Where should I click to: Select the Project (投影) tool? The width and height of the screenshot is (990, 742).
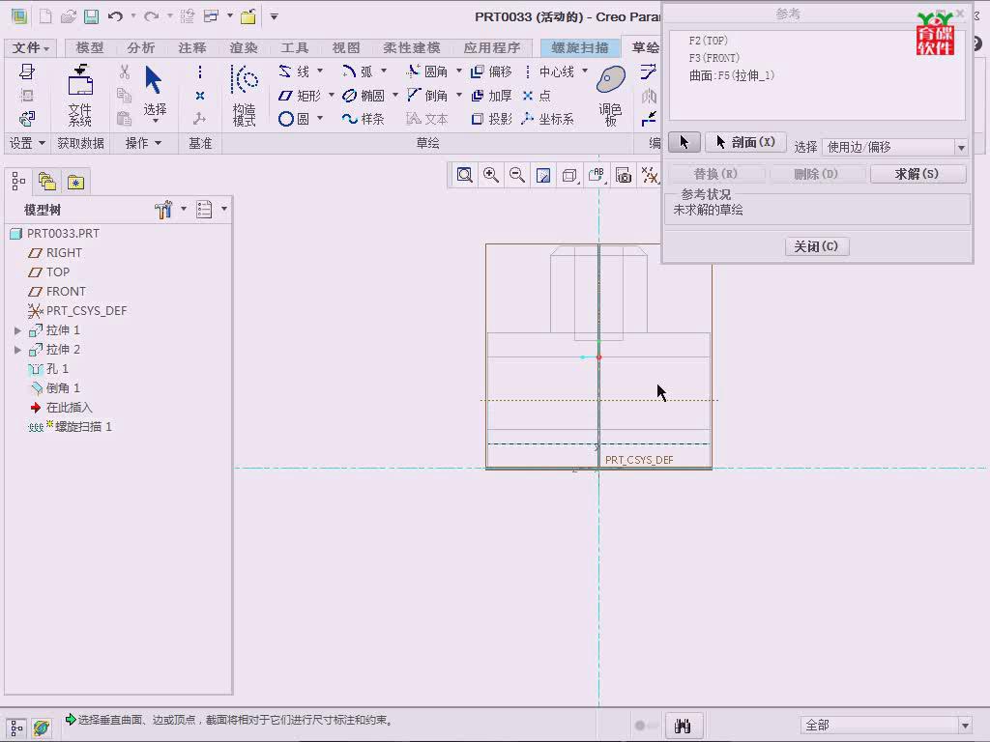coord(491,119)
